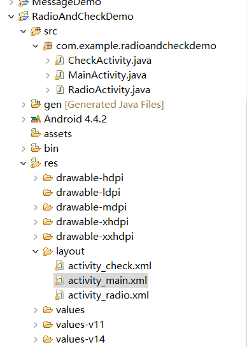247x347 pixels.
Task: Click the drawable-mdpi folder icon
Action: tap(48, 207)
